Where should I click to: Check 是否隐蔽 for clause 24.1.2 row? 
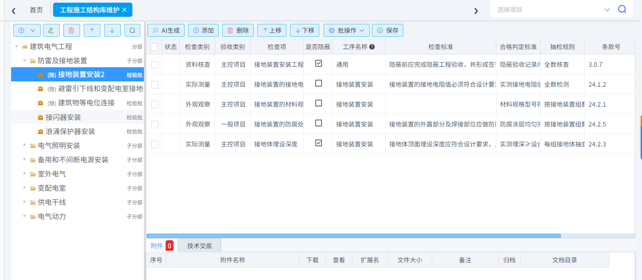click(x=318, y=83)
